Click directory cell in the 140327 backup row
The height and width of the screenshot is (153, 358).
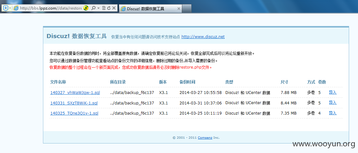(132, 93)
